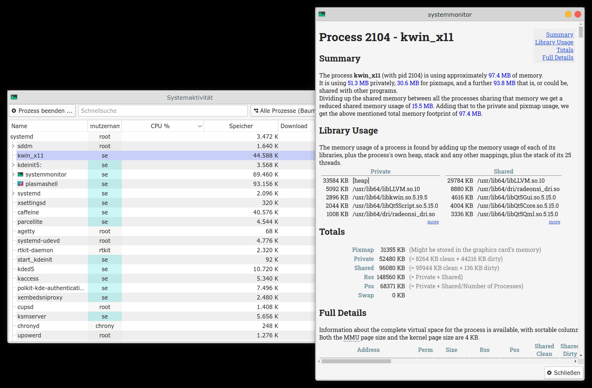Viewport: 592px width, 388px height.
Task: Click the Pixmap totals label
Action: [x=363, y=250]
